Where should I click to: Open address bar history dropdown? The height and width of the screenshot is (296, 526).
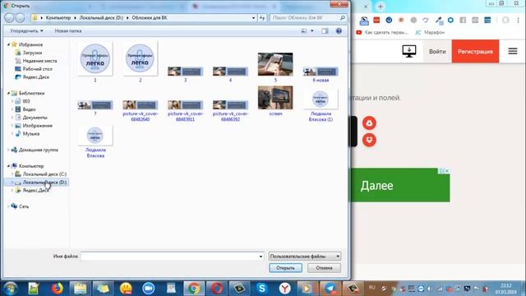coord(254,18)
